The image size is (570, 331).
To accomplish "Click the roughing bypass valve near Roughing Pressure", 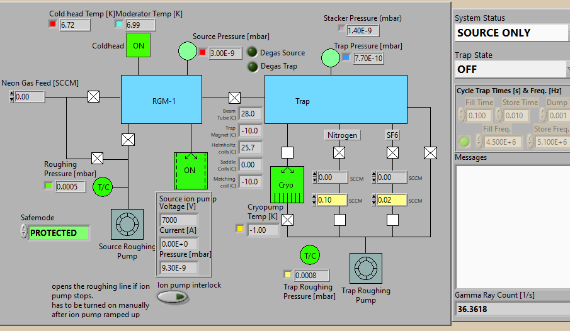I will click(97, 159).
